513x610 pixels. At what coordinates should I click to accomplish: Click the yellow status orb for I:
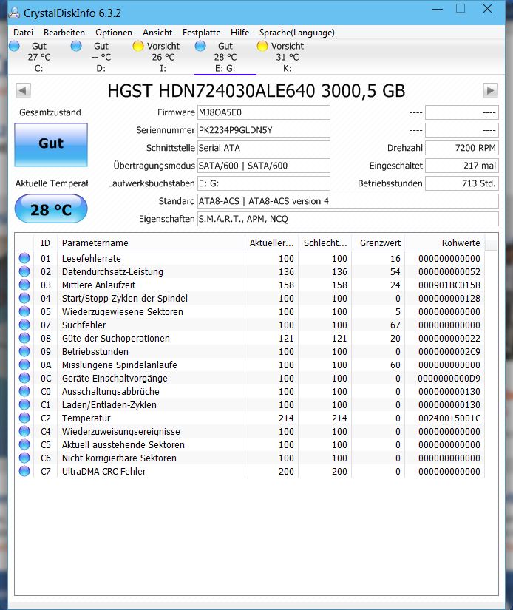138,46
